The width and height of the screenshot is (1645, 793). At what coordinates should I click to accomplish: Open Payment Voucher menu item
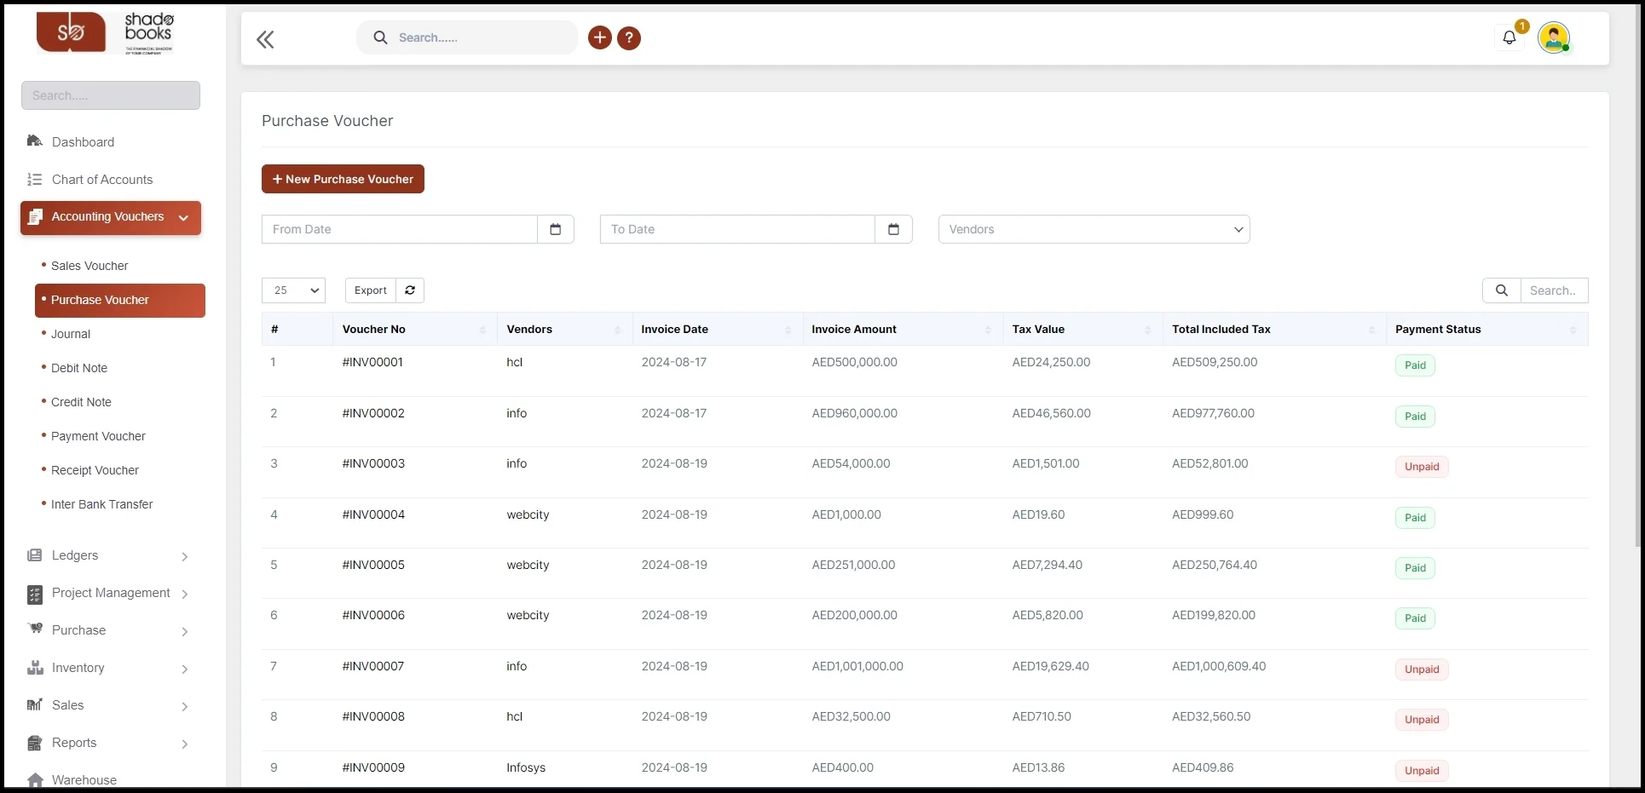98,436
